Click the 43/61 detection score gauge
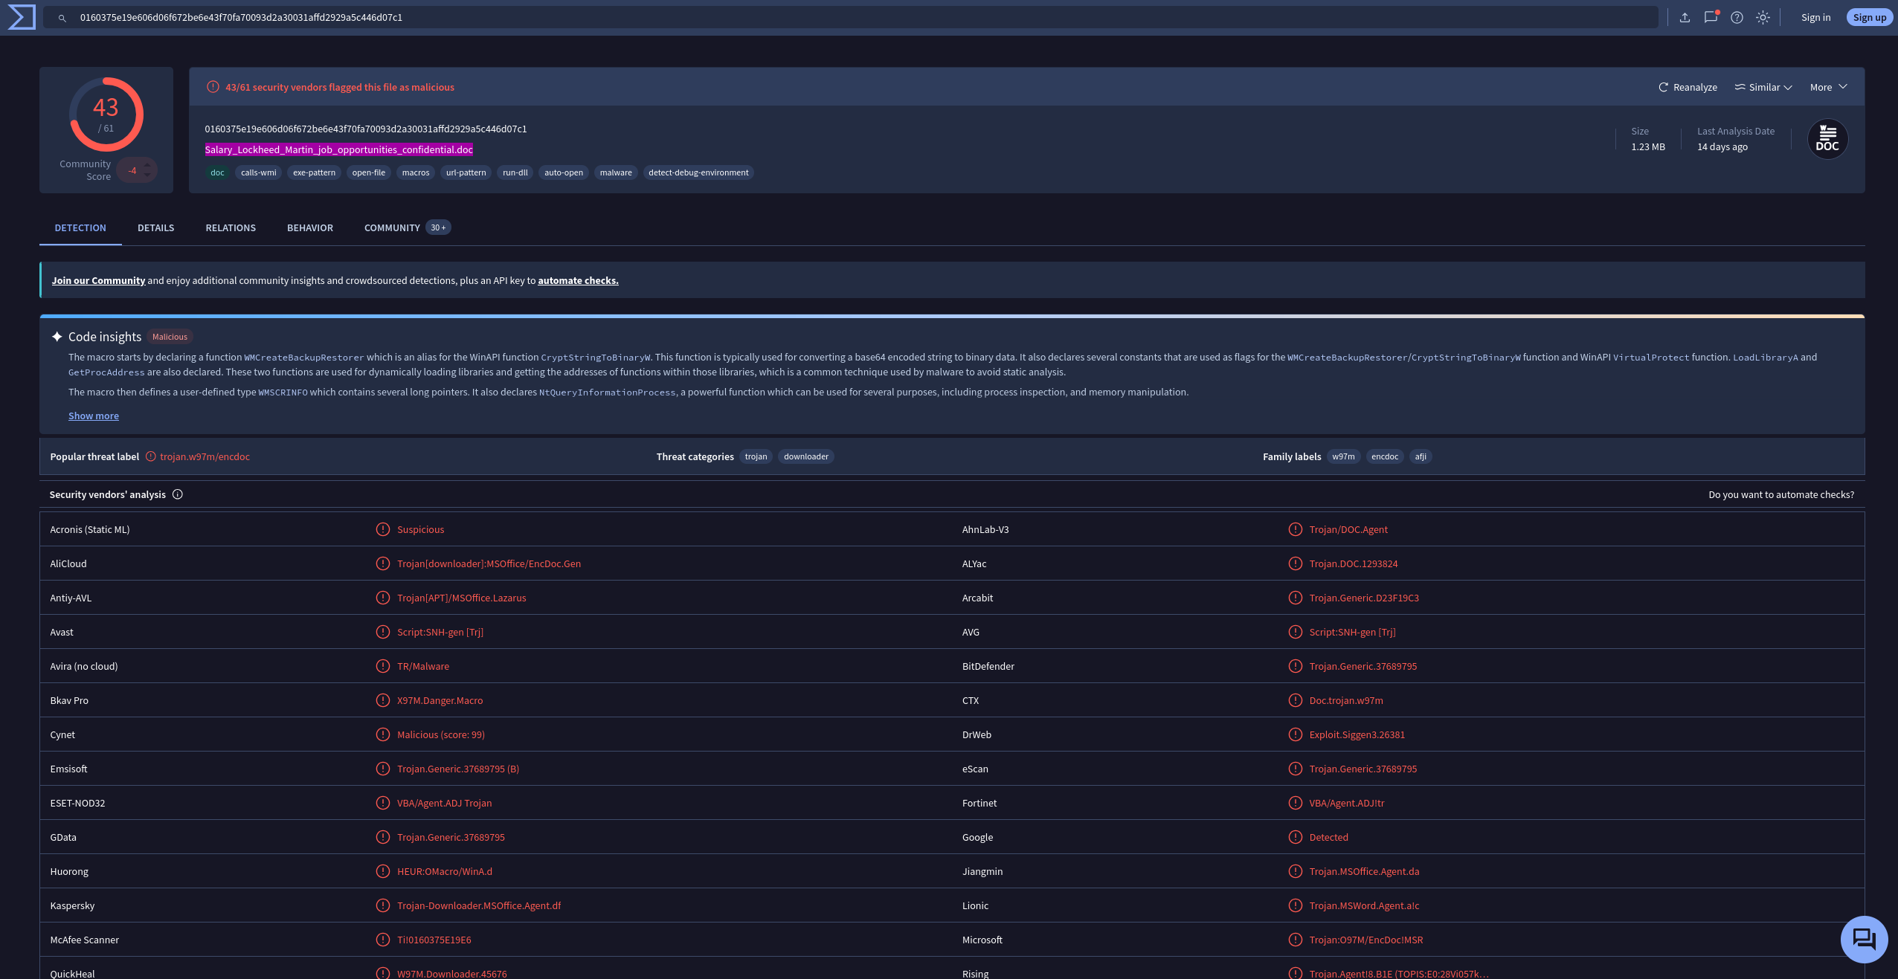Viewport: 1898px width, 979px height. [106, 114]
